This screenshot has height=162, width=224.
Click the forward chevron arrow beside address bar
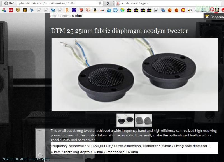tap(108, 3)
